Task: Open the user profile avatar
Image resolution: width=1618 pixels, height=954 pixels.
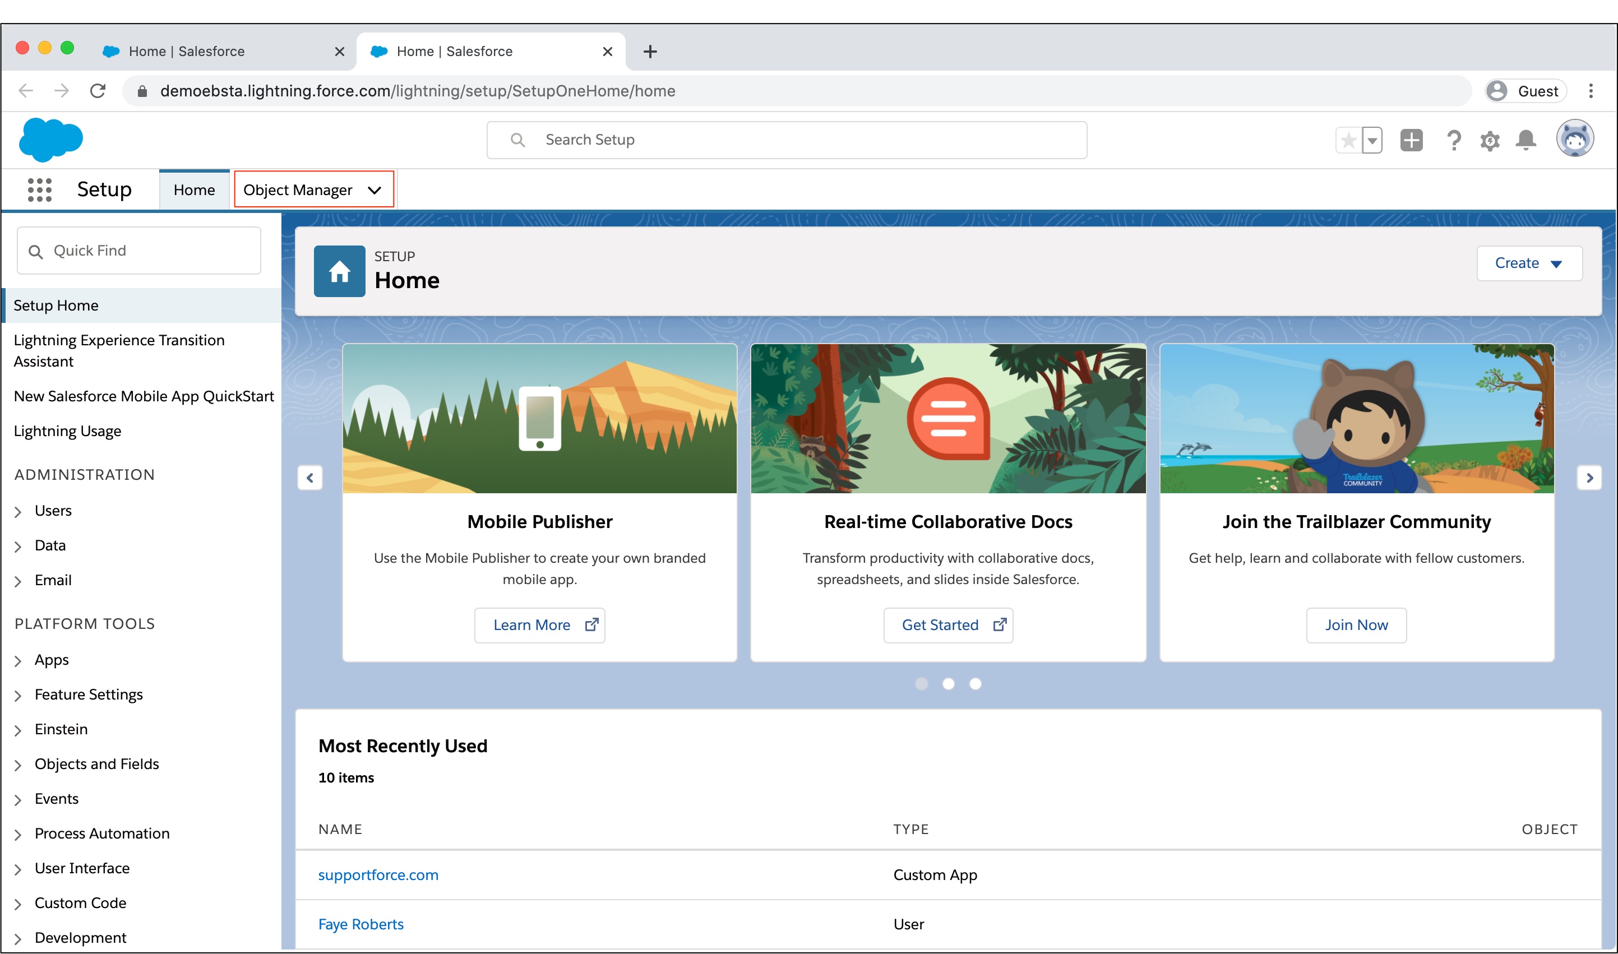Action: pyautogui.click(x=1574, y=139)
